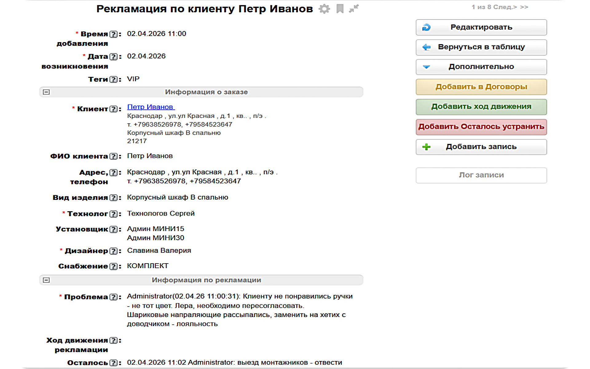Jump to last record with >> link

pyautogui.click(x=524, y=7)
